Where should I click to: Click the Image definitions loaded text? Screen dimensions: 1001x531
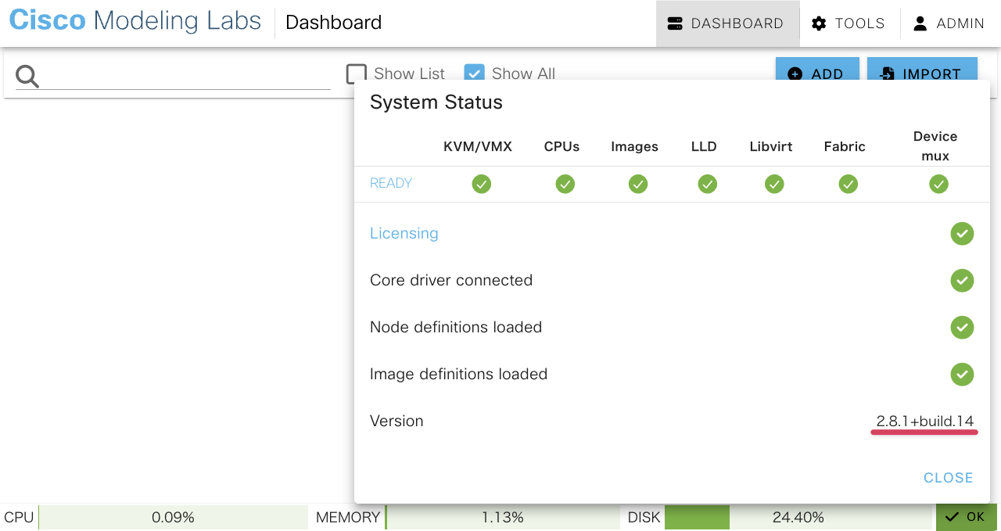pos(458,374)
